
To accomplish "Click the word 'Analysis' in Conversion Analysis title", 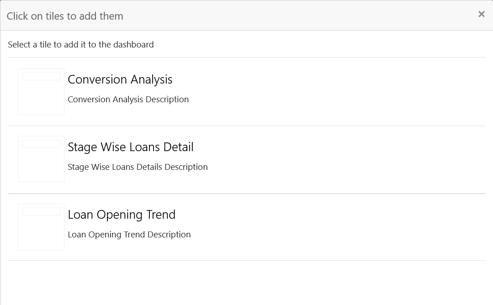I will point(152,79).
